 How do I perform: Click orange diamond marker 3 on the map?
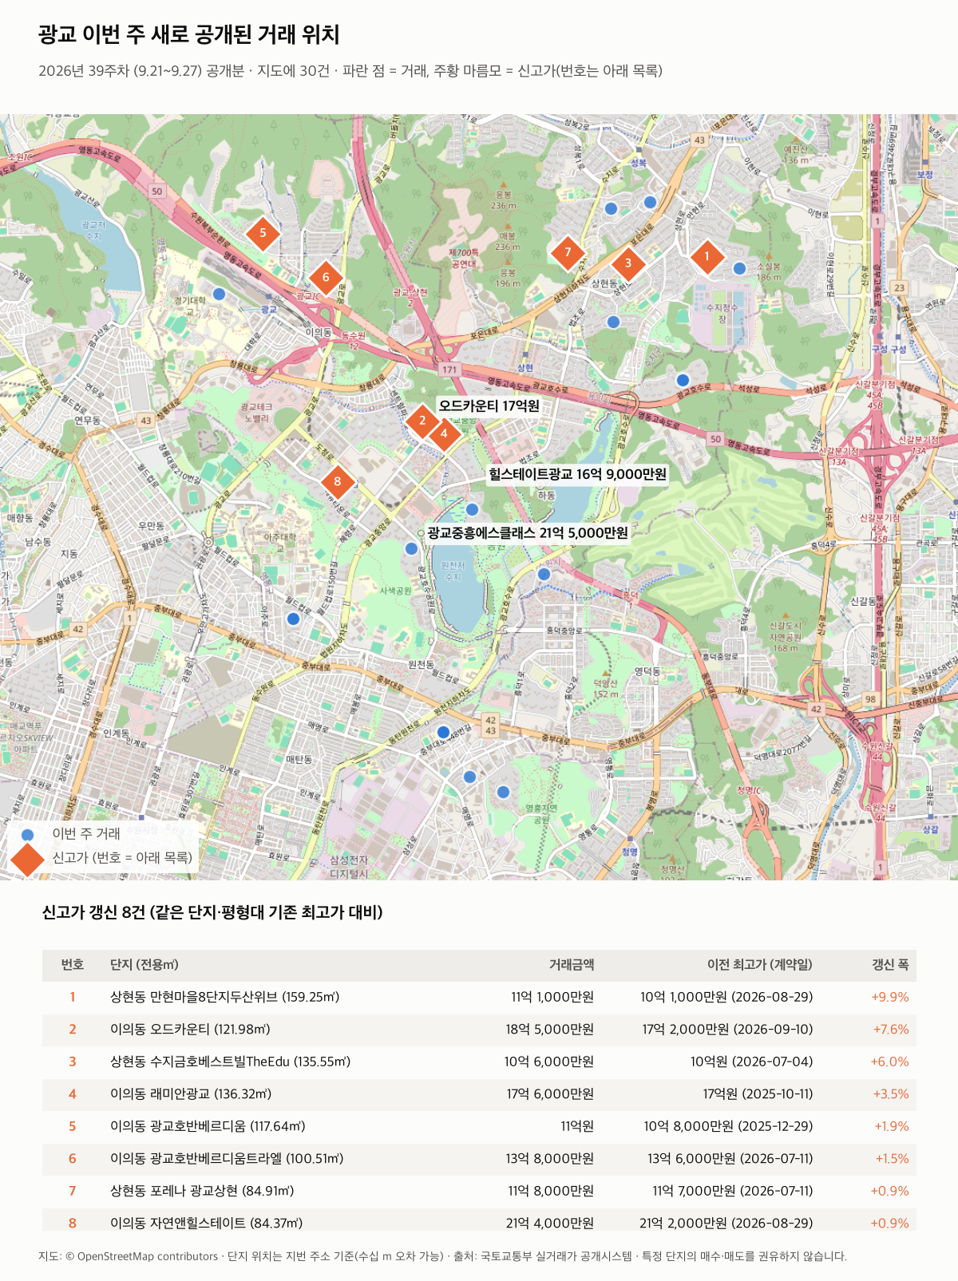coord(628,263)
